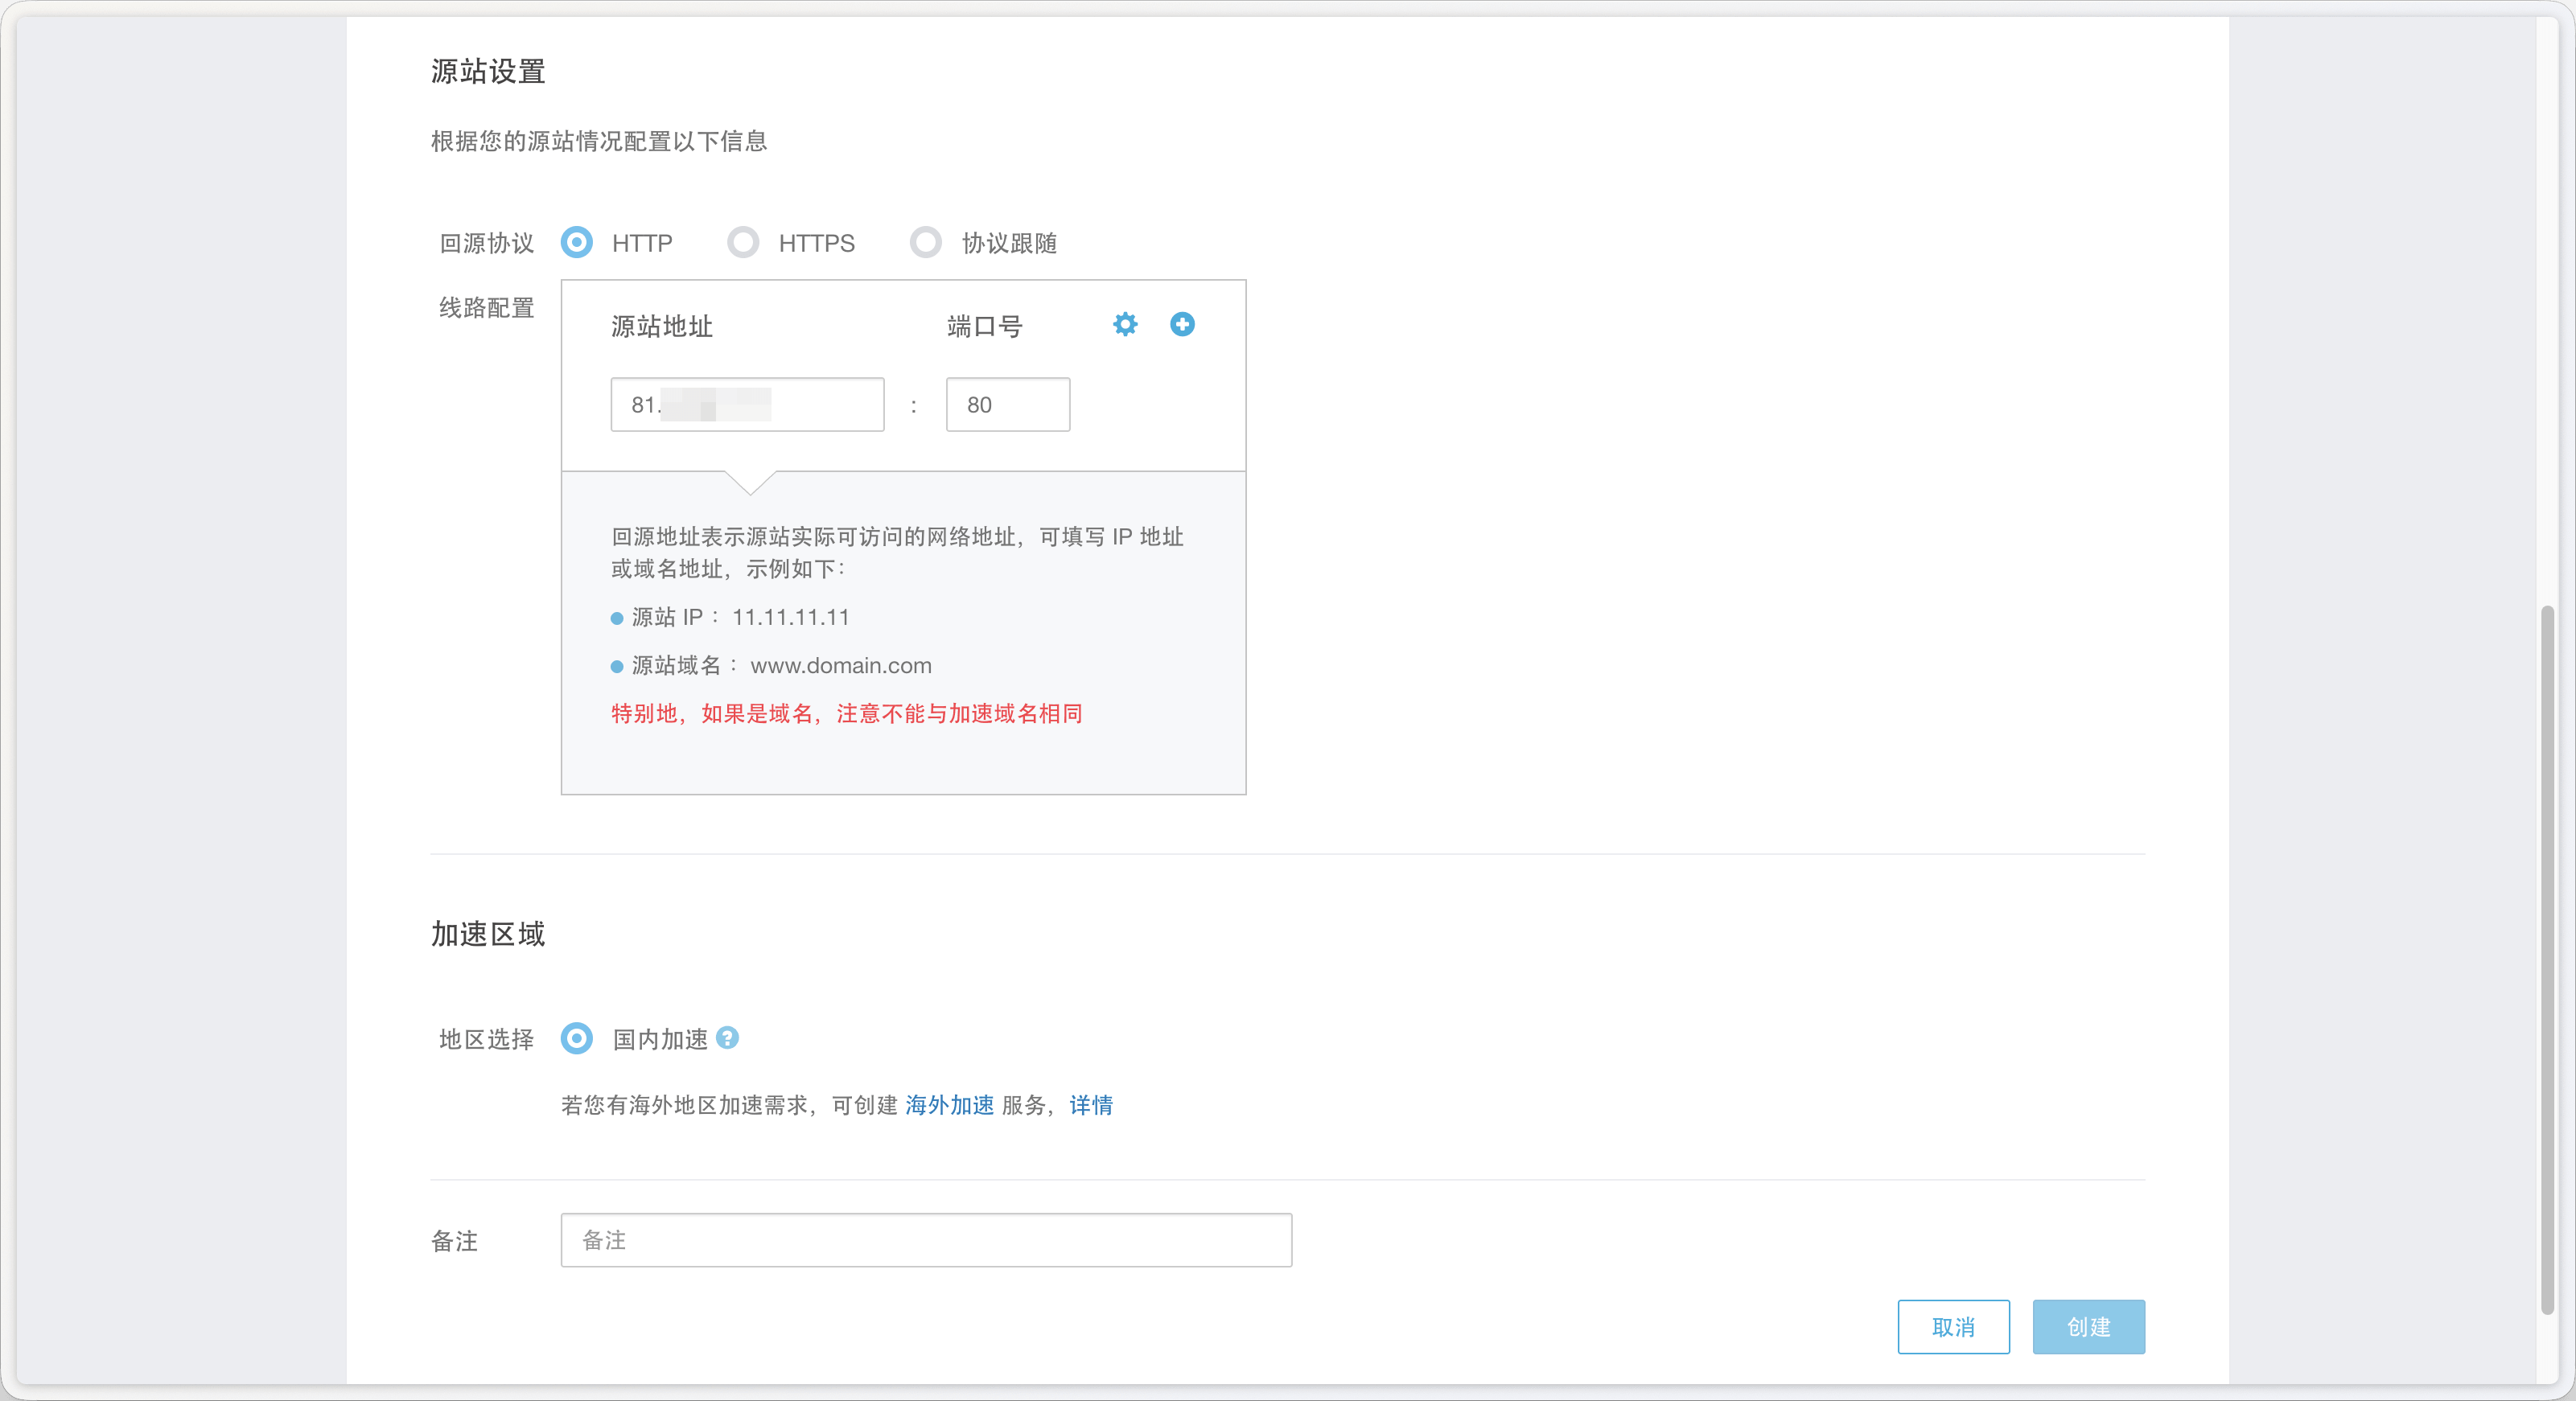Focus the 备注 remarks text field
This screenshot has height=1401, width=2576.
point(926,1240)
